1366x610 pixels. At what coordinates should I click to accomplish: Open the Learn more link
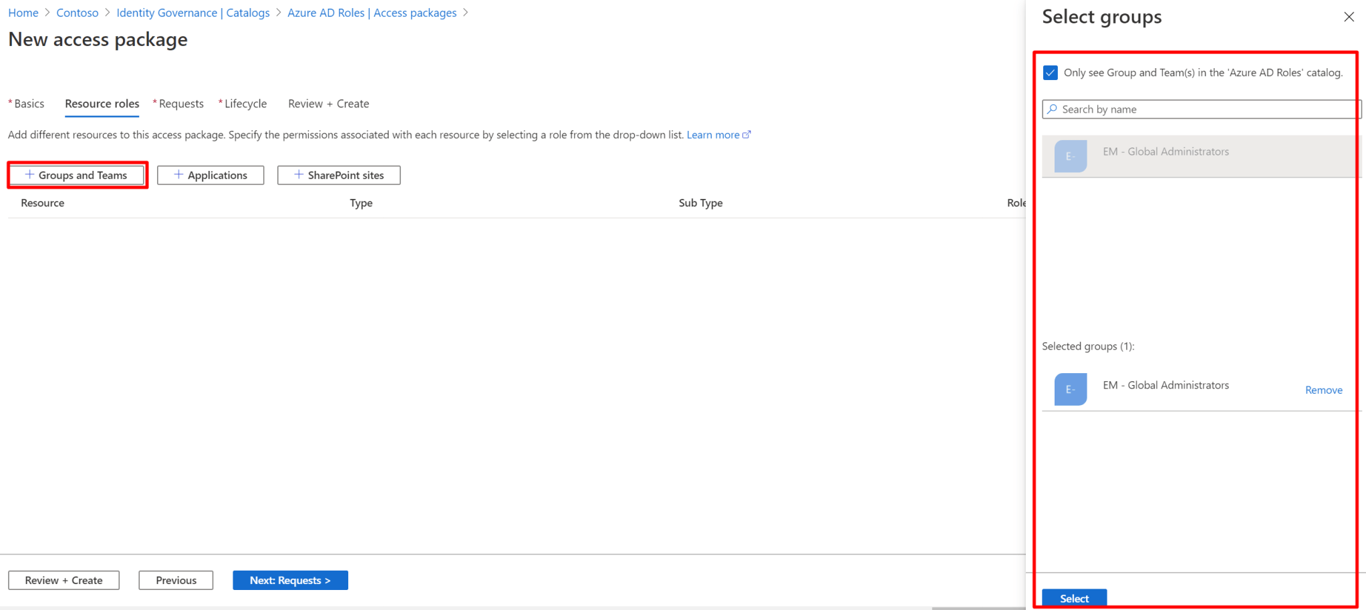[x=714, y=134]
